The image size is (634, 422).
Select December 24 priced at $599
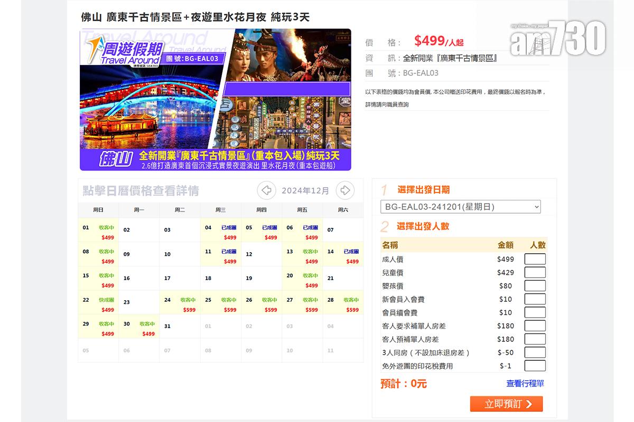pyautogui.click(x=180, y=304)
